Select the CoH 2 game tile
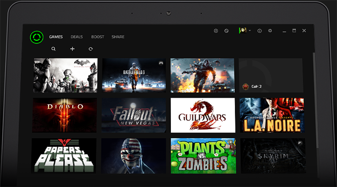 (x=271, y=75)
